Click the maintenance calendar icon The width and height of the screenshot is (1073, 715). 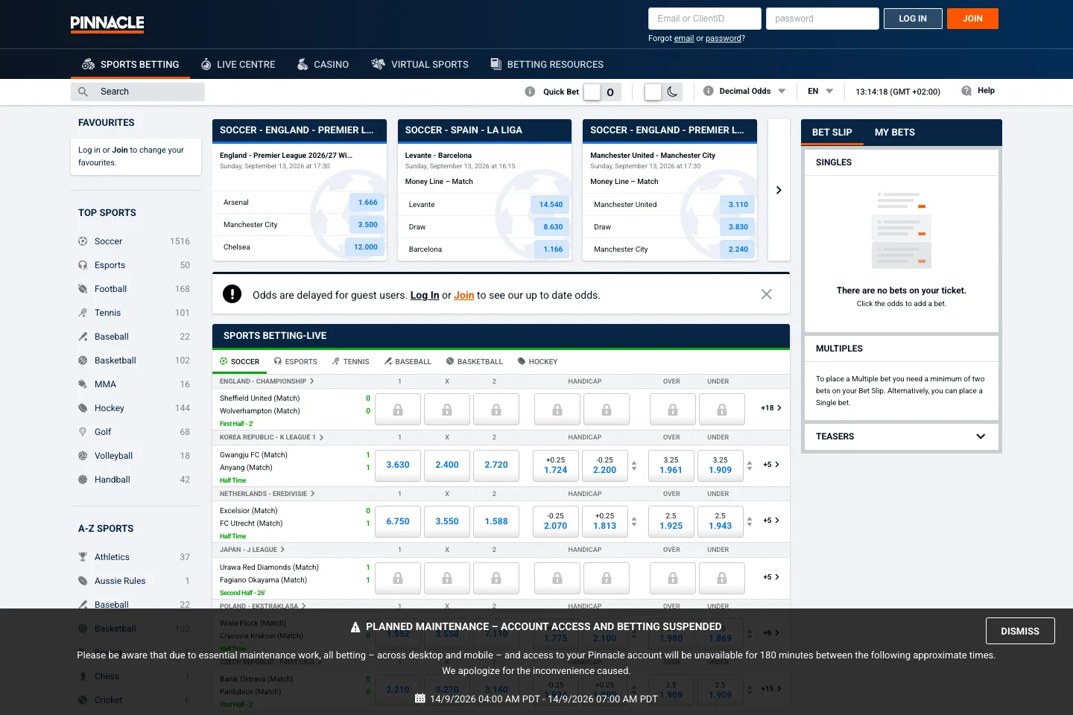point(420,699)
